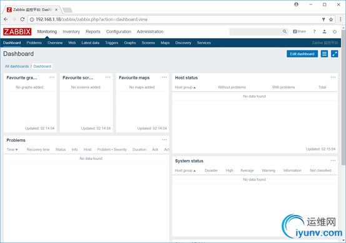Open Favourite screens widget options menu
The image size is (346, 243).
(x=108, y=77)
